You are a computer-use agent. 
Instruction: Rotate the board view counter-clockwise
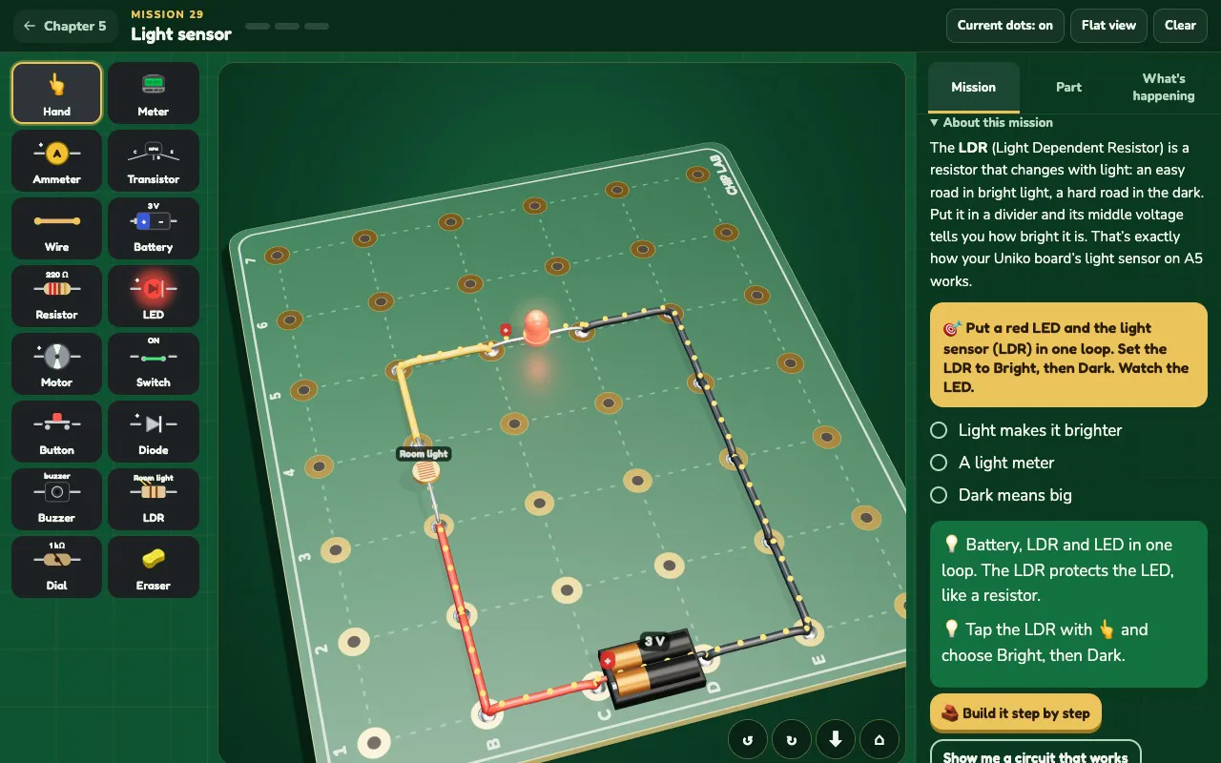point(748,739)
